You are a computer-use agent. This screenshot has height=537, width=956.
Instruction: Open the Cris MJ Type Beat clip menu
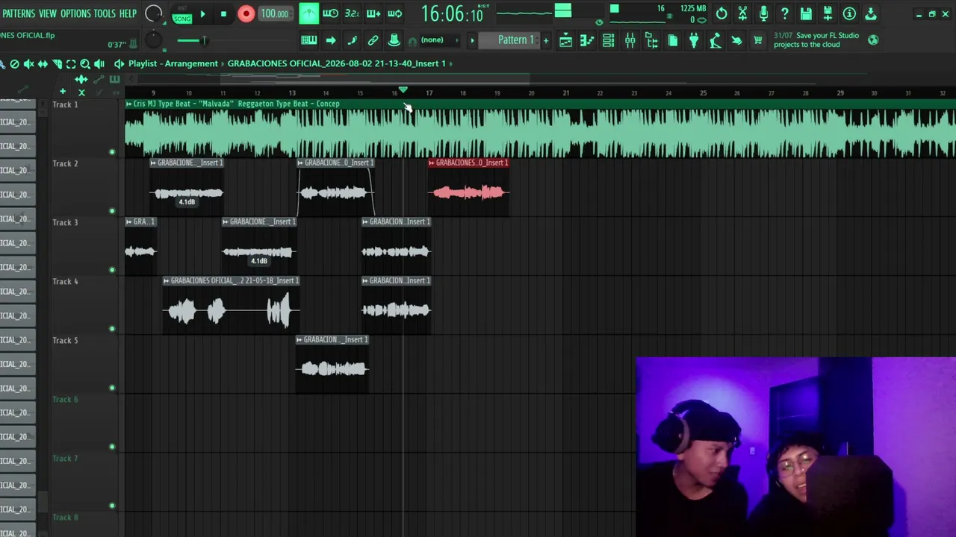(x=129, y=104)
